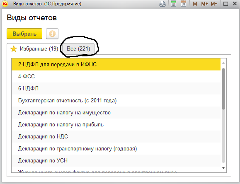The image size is (240, 184).
Task: Maximize the Виды отчетов window
Action: [x=225, y=4]
